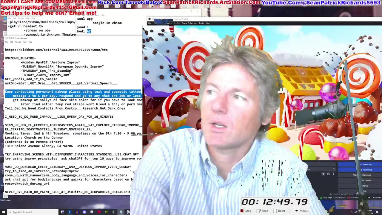Image resolution: width=382 pixels, height=215 pixels.
Task: Open the Free_Impro desktop file icon
Action: pos(5,198)
